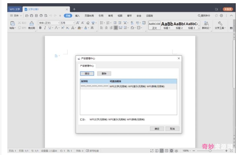This screenshot has height=155, width=236.
Task: Open the Cloud Services ribbon tab
Action: coord(149,15)
